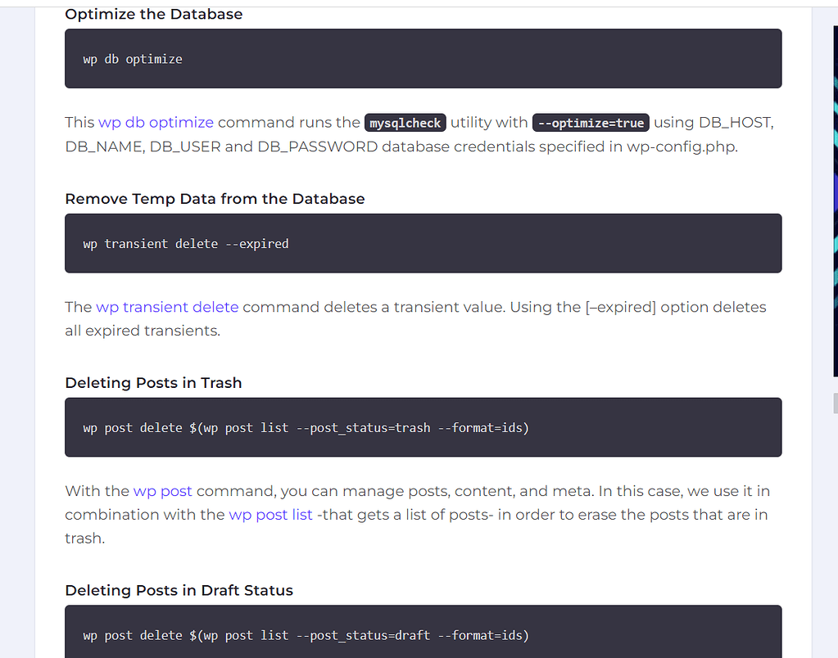Click the draft posts deletion code block

click(423, 631)
